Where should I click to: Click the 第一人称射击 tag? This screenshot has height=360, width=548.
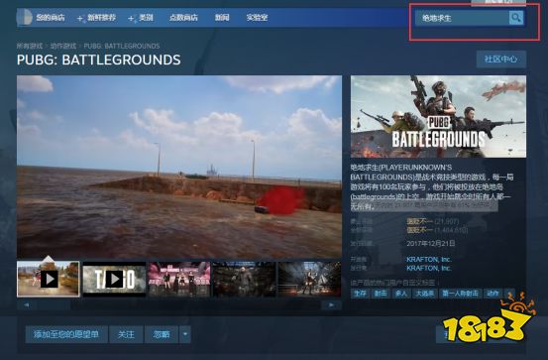point(460,294)
